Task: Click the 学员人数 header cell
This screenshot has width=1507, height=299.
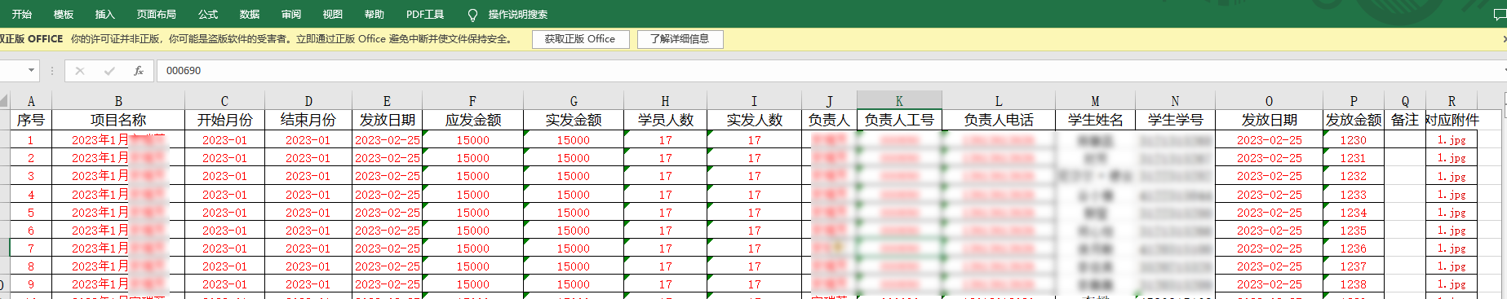Action: (665, 120)
